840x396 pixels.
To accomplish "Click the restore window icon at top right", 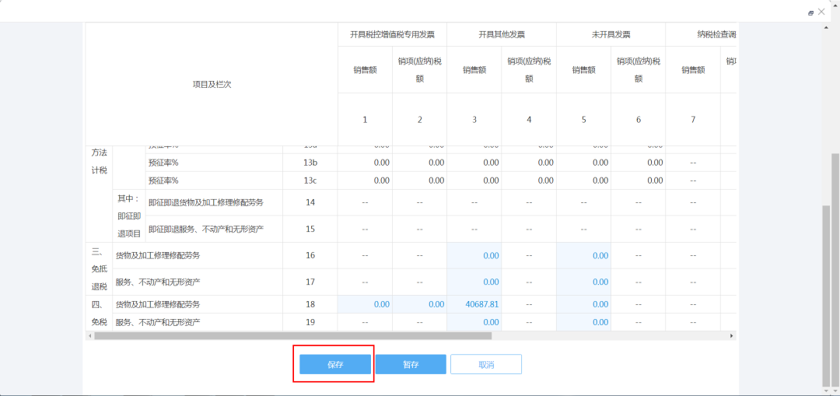I will click(811, 12).
